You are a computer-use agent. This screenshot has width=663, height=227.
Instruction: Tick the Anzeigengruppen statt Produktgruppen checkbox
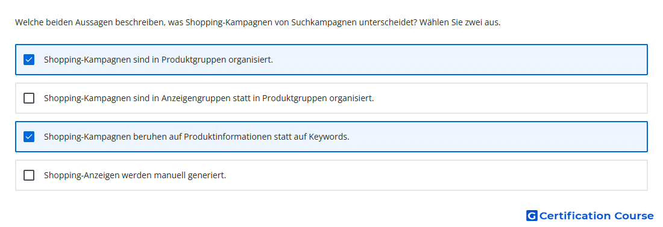(x=29, y=98)
